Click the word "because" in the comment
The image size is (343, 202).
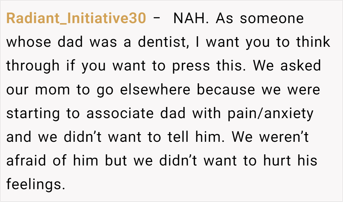(x=226, y=90)
